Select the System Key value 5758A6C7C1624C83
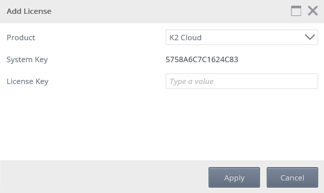The width and height of the screenshot is (324, 193). [202, 59]
